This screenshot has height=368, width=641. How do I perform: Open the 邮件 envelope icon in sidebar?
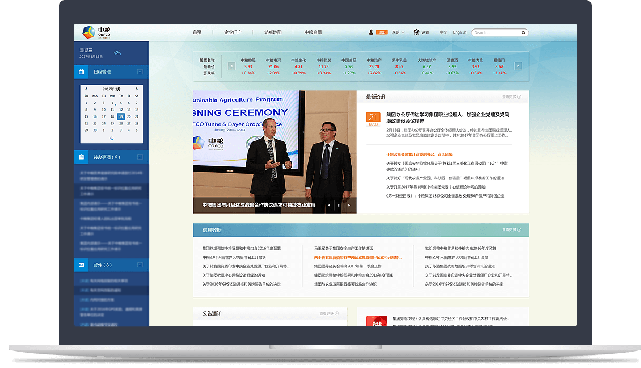(x=81, y=265)
